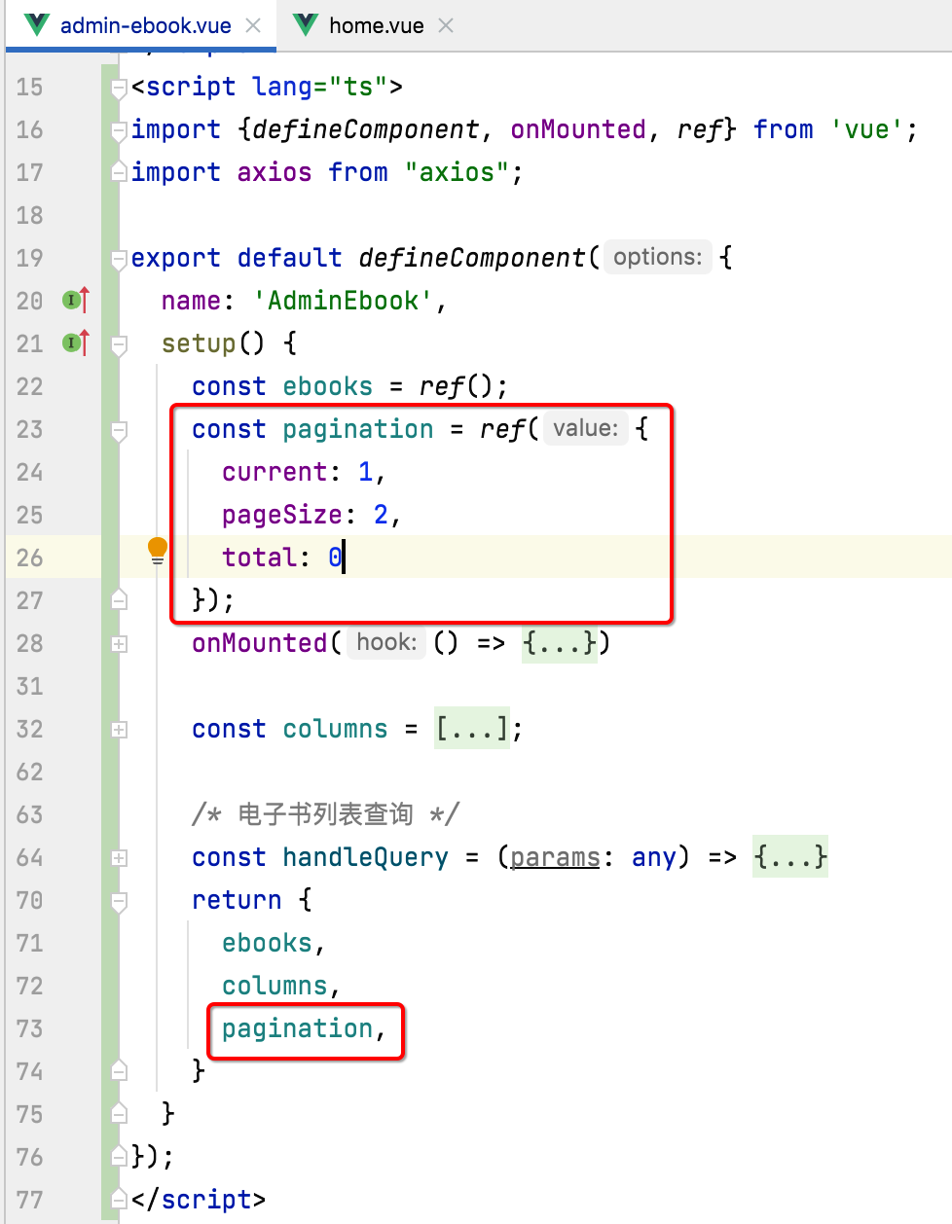Click the underlined 'params' parameter

555,857
